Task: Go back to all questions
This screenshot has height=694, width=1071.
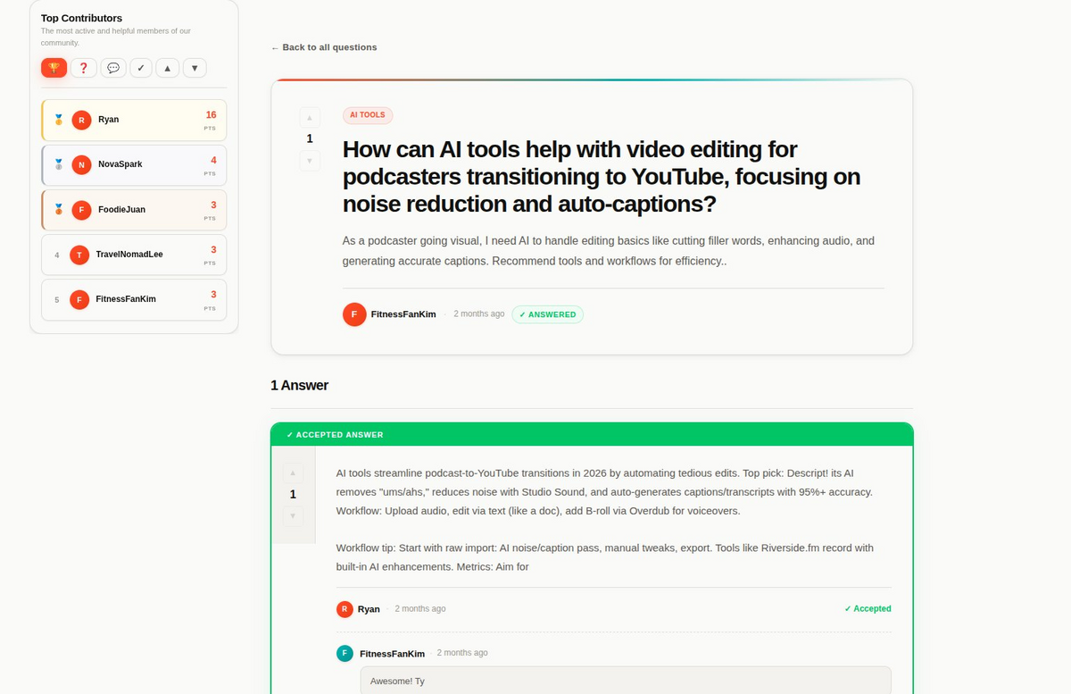Action: [324, 47]
